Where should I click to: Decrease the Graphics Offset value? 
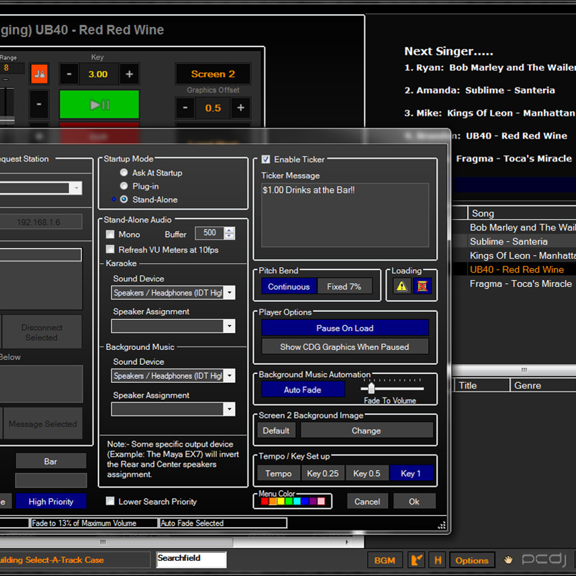pyautogui.click(x=185, y=108)
